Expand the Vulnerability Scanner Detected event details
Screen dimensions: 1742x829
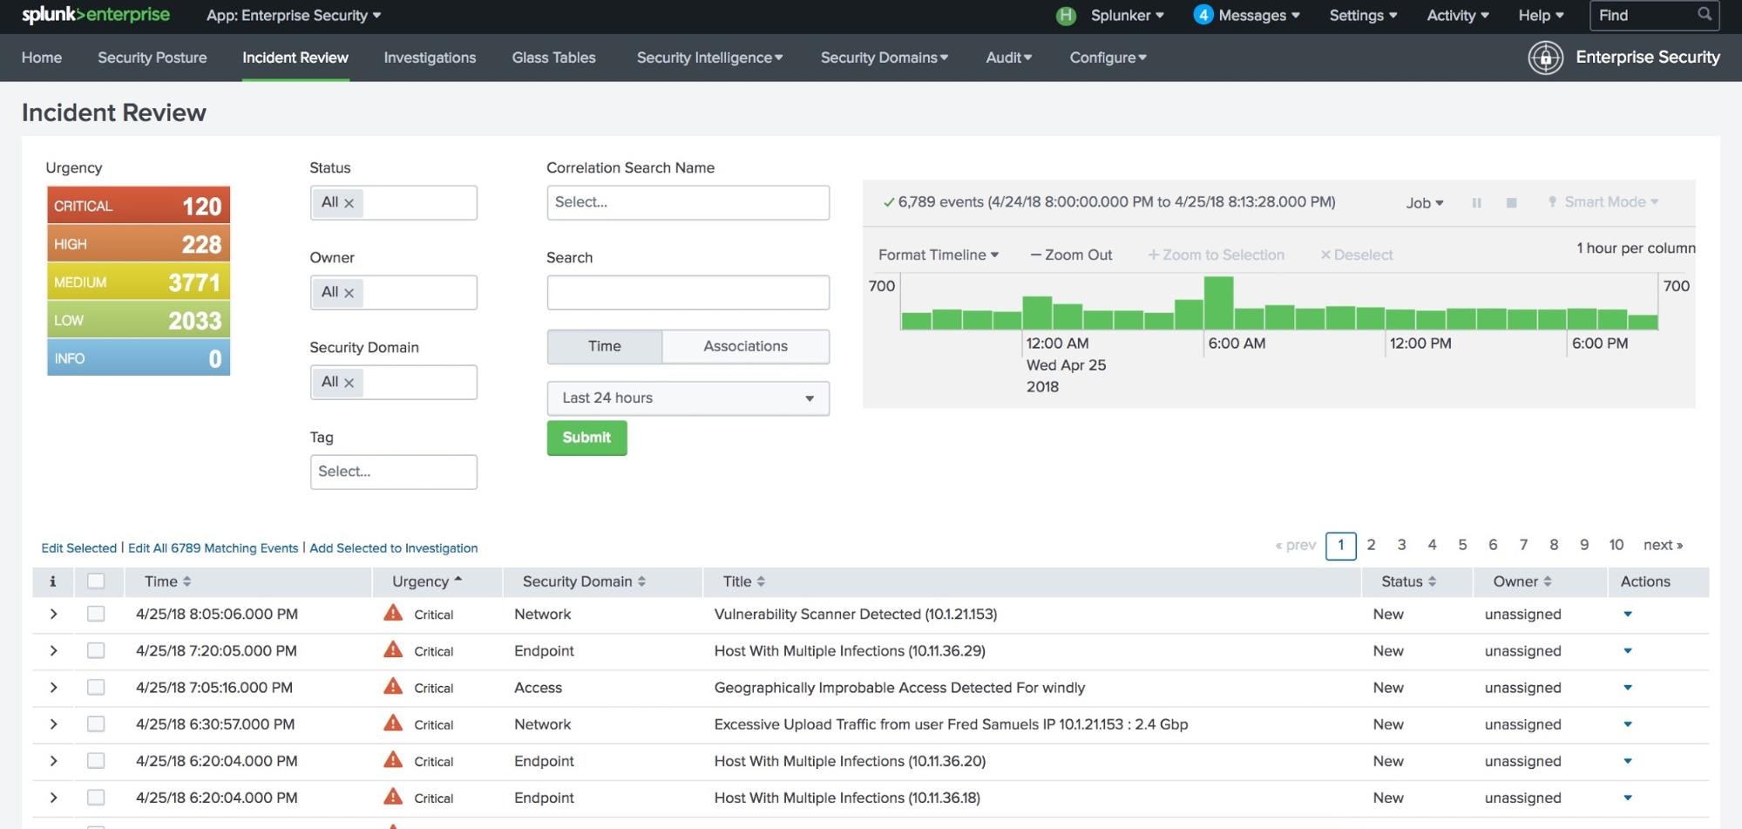click(53, 614)
